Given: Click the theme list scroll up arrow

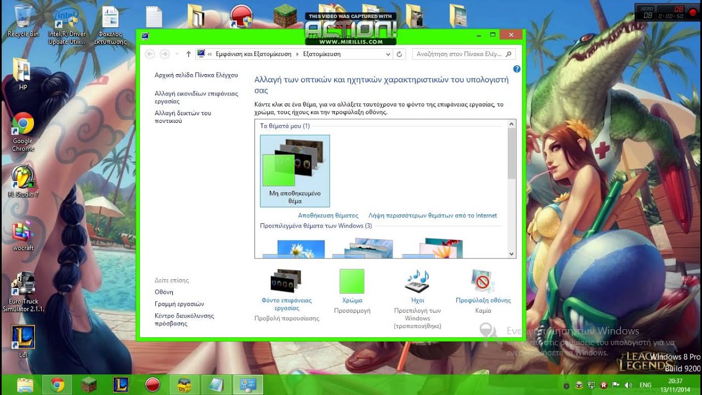Looking at the screenshot, I should [x=512, y=124].
